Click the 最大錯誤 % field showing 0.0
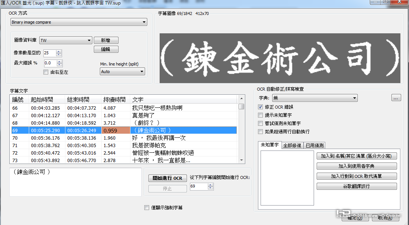This screenshot has height=225, width=409. [50, 63]
